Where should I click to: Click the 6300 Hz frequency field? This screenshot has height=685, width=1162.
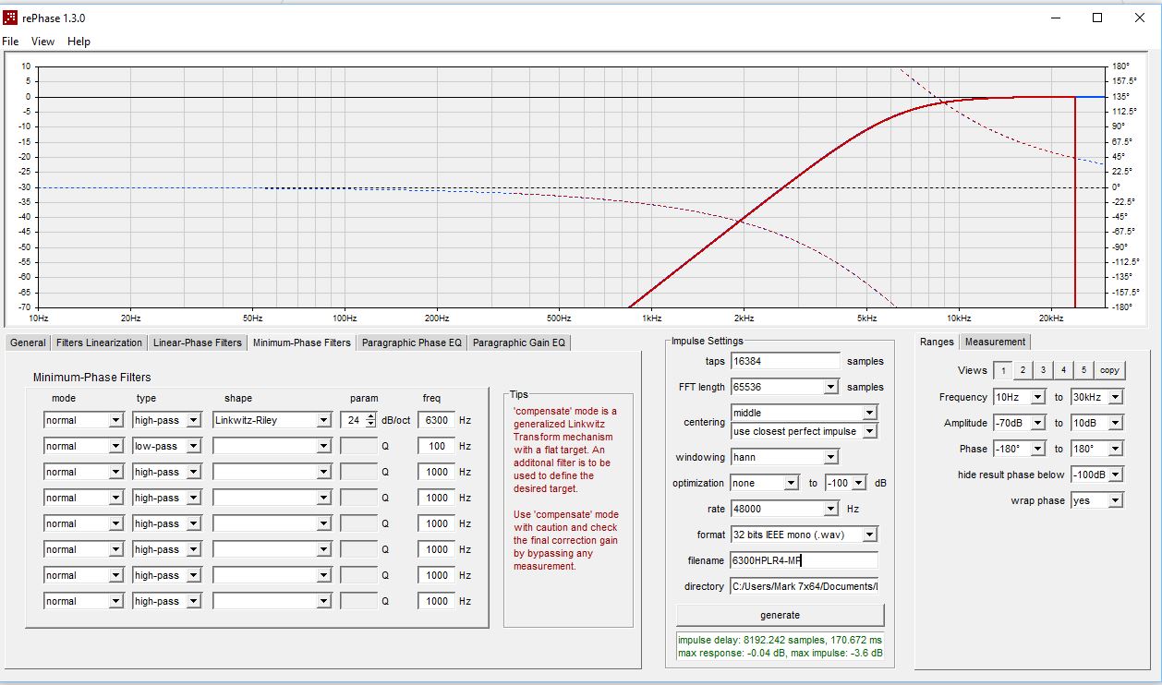[436, 420]
